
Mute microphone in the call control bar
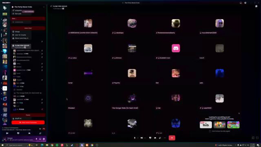(135, 138)
